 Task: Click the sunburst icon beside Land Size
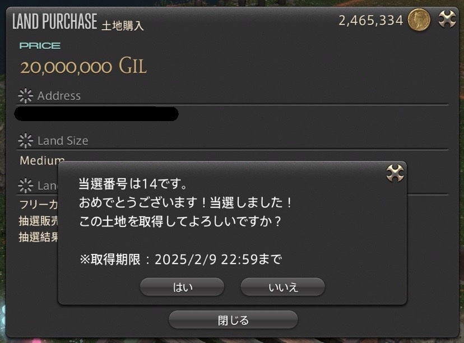click(25, 141)
